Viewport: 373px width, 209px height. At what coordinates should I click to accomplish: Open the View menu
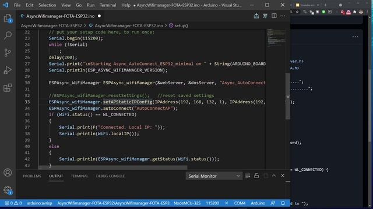(x=66, y=5)
